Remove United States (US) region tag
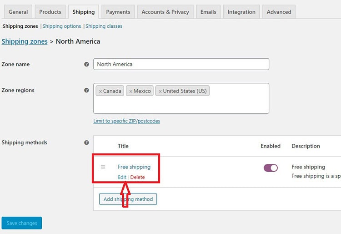The height and width of the screenshot is (234, 341). coord(160,92)
